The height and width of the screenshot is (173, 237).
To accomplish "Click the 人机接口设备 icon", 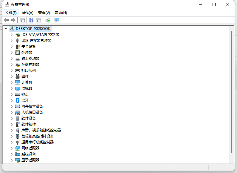I will point(18,112).
